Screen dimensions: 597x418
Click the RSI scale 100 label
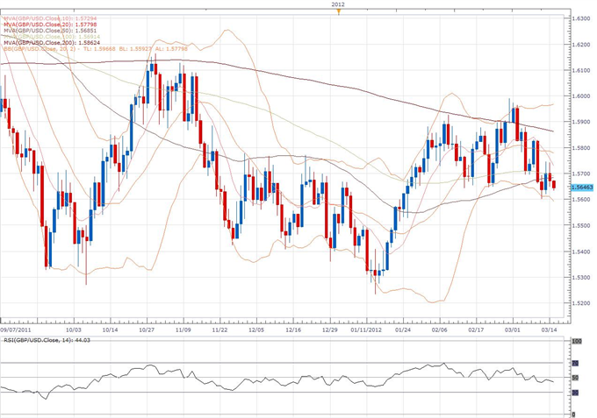tap(577, 341)
